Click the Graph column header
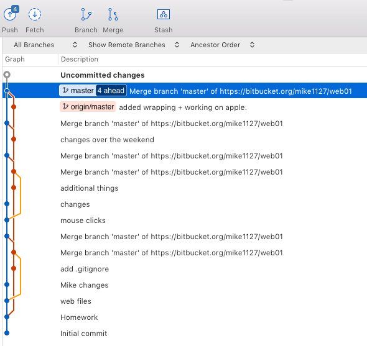The width and height of the screenshot is (367, 346). tap(15, 59)
